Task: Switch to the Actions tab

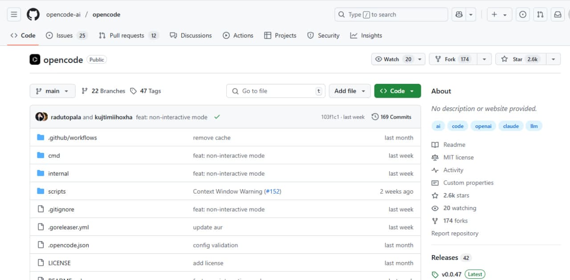Action: (x=238, y=36)
